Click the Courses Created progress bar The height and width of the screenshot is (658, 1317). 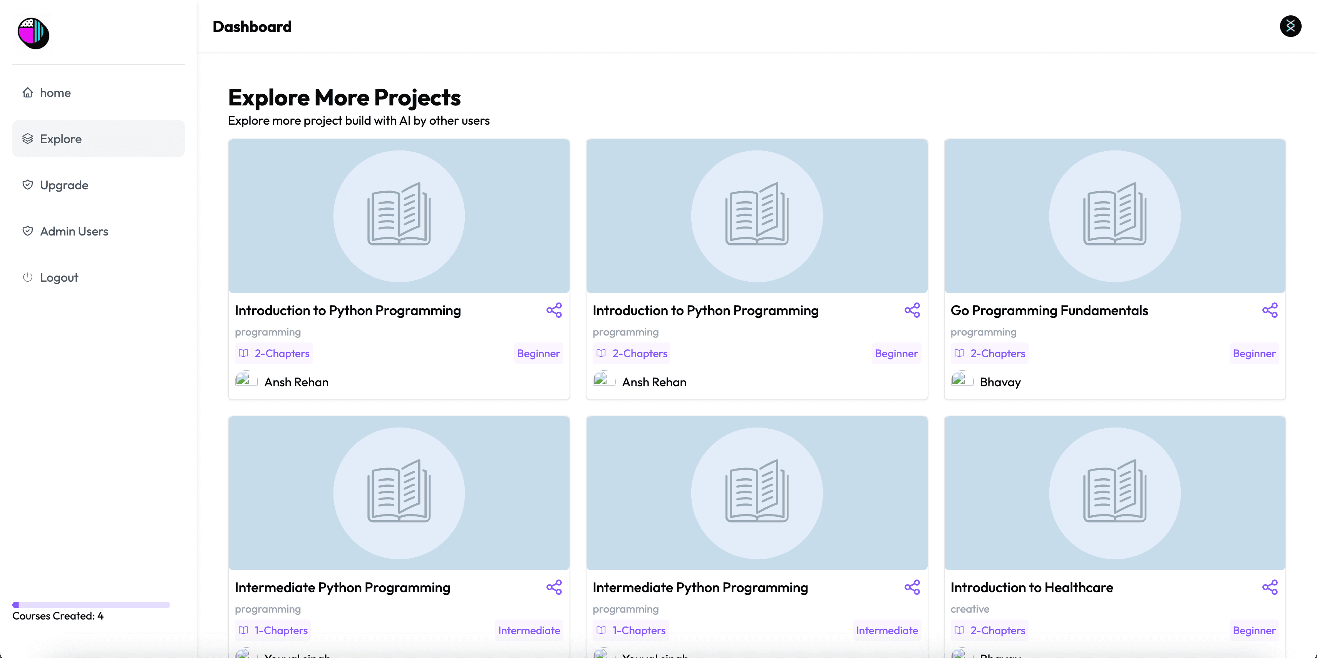(x=91, y=605)
